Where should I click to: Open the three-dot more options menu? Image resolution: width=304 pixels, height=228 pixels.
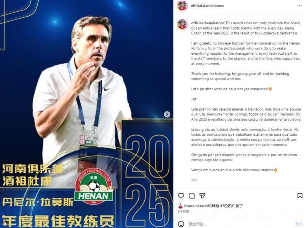300,6
